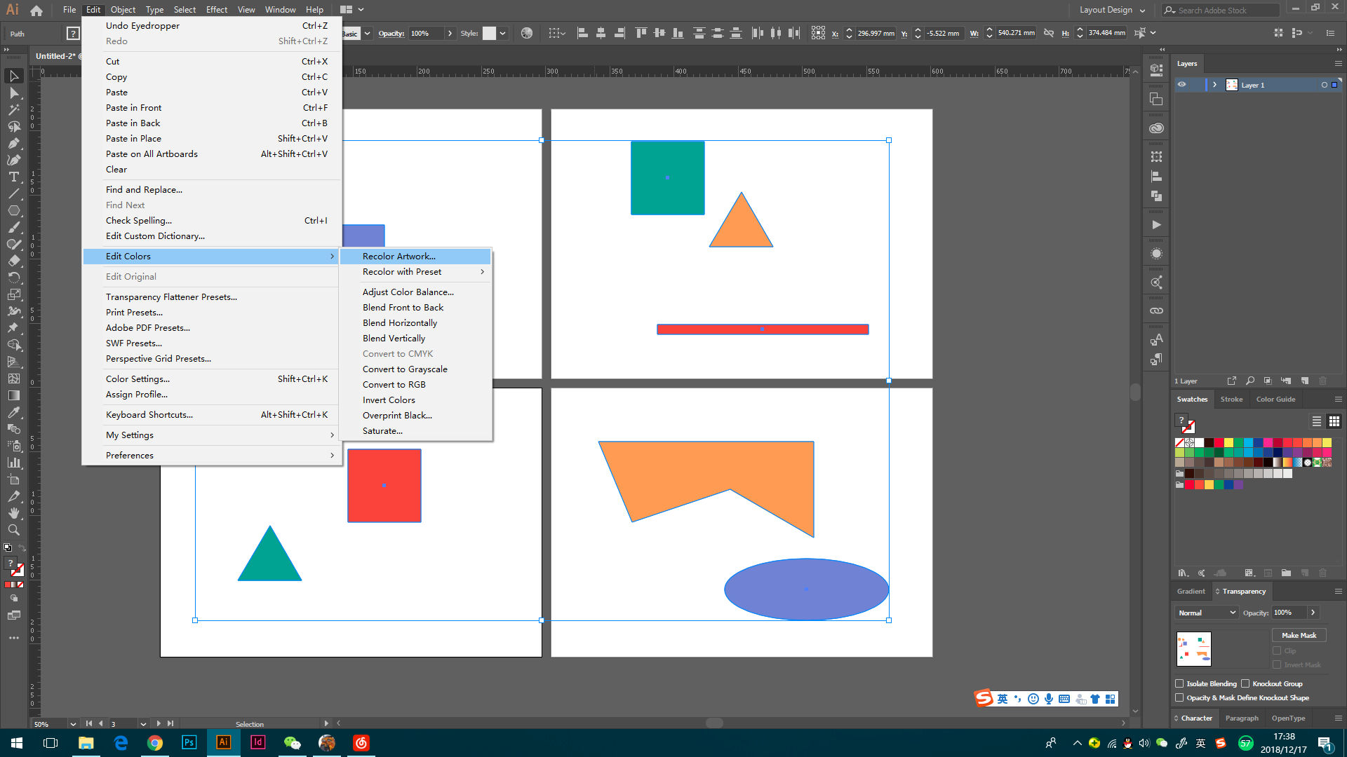Select the Column Graph tool
1347x757 pixels.
[x=13, y=463]
